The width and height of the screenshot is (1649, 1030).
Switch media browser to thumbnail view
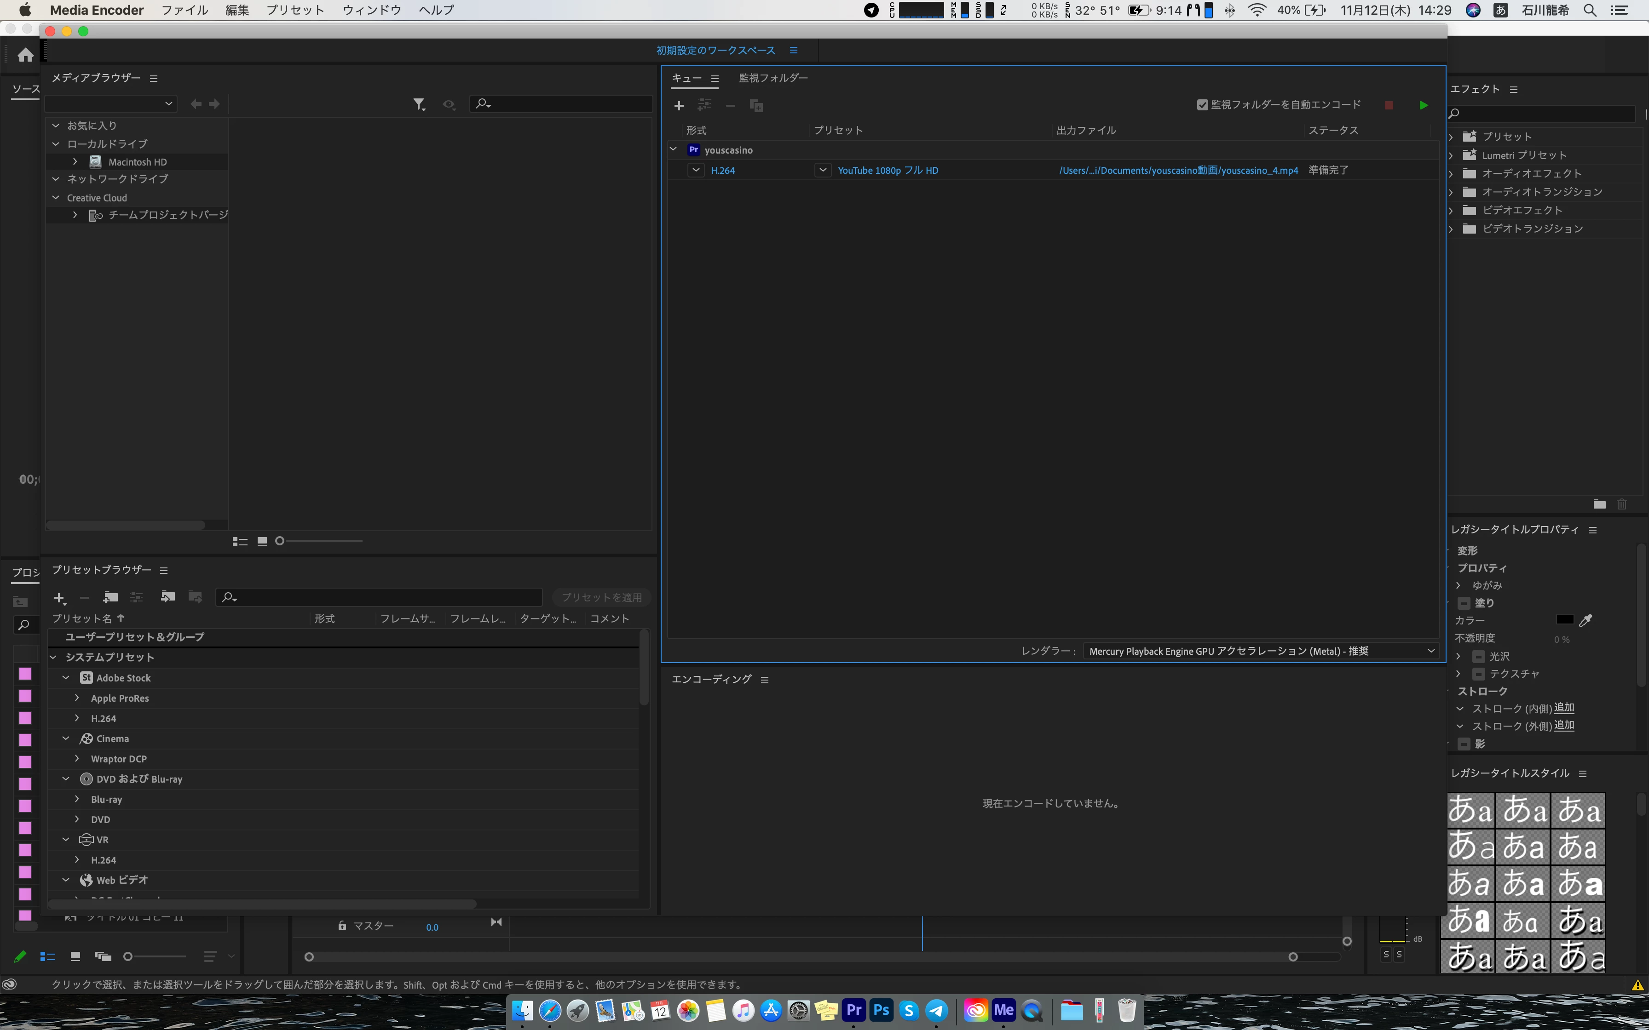click(262, 542)
